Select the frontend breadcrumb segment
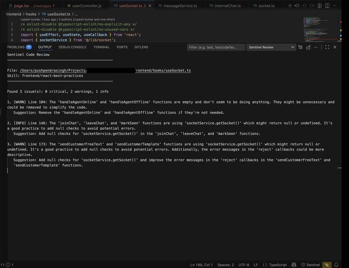 point(14,14)
